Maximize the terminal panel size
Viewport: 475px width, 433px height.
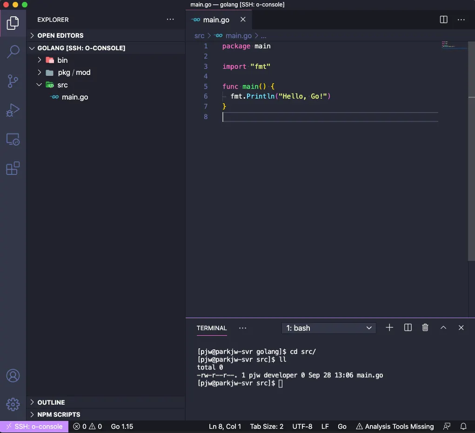click(x=443, y=327)
